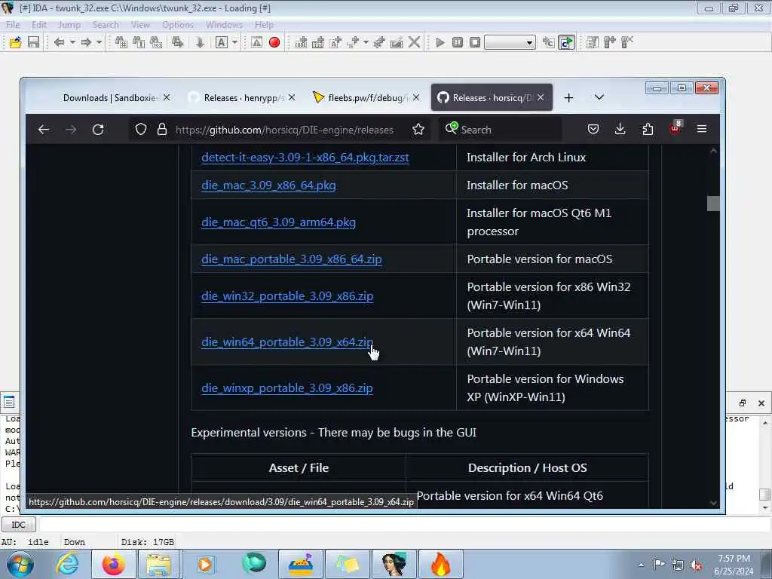Open IDA's Jump menu
The width and height of the screenshot is (772, 579).
click(x=69, y=25)
